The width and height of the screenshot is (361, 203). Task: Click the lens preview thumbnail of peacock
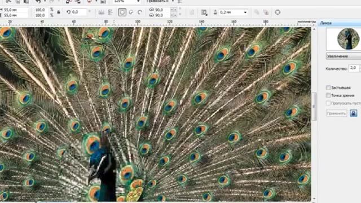(348, 39)
